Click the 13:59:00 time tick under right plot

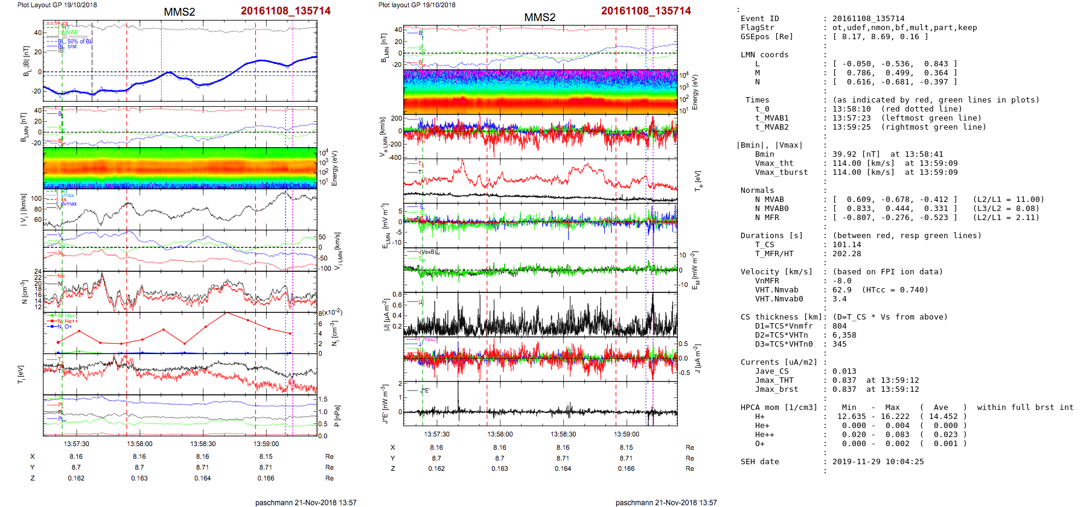627,434
